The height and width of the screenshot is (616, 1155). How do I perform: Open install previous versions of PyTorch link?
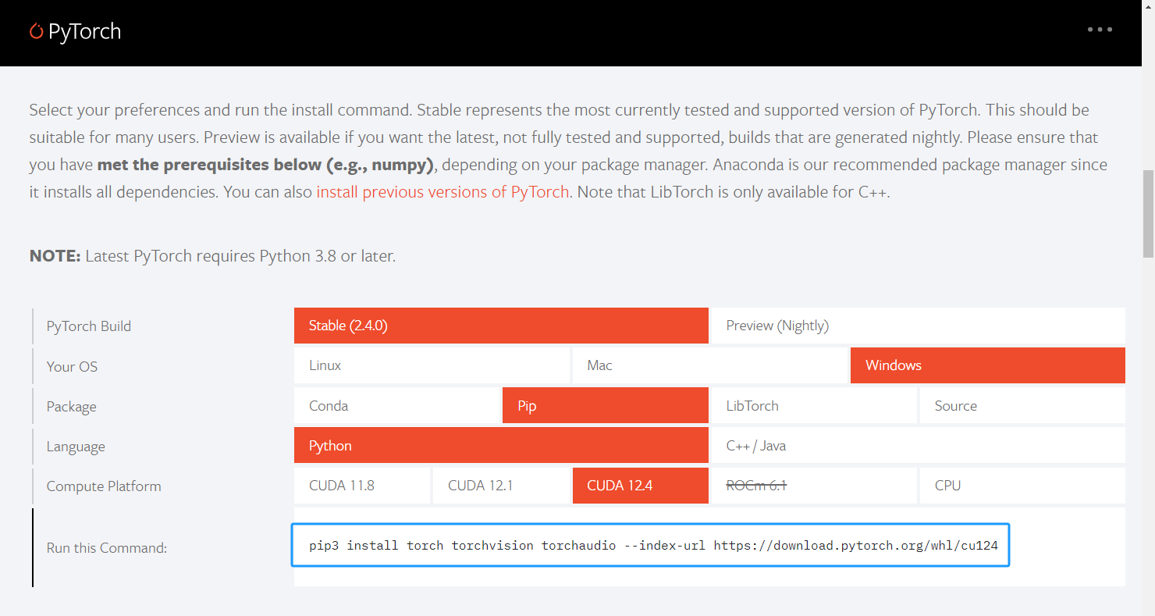pyautogui.click(x=442, y=192)
